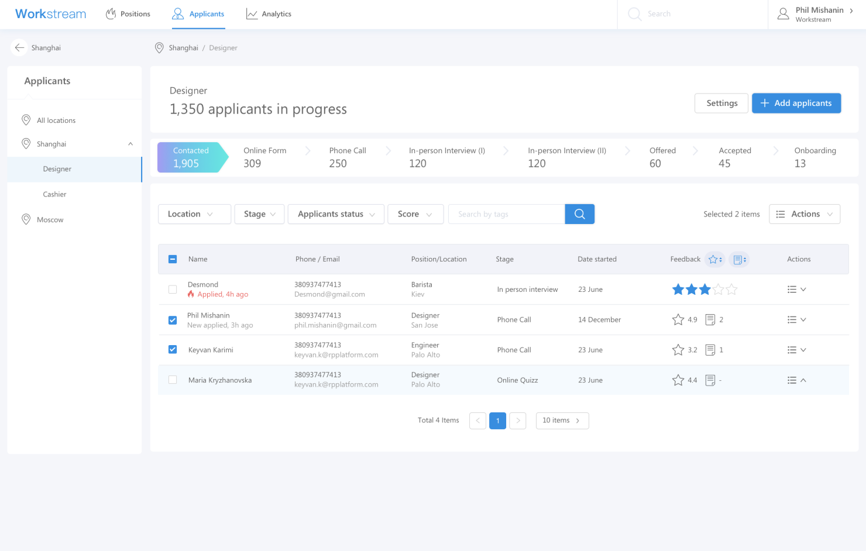Select the Offered 60 stage
Viewport: 866px width, 551px height.
point(662,157)
